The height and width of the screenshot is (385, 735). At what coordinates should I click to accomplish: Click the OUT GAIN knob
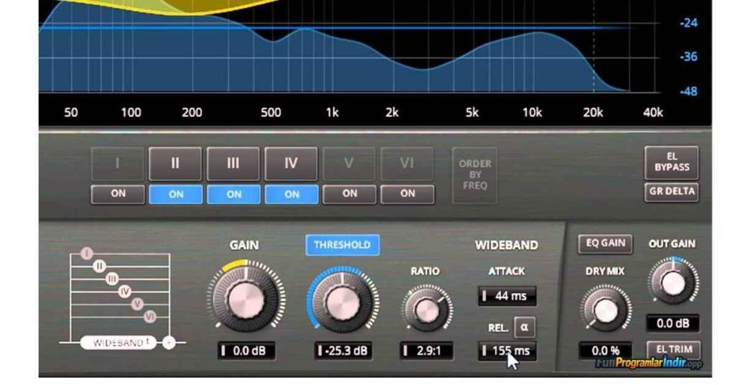(x=673, y=282)
